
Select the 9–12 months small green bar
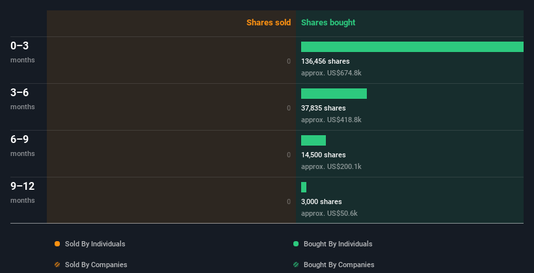[x=304, y=187]
